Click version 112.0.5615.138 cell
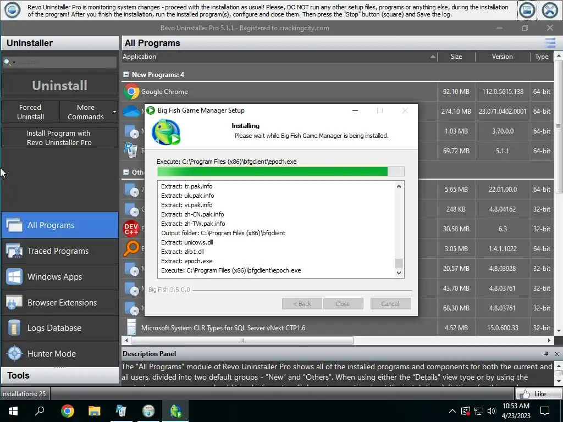This screenshot has width=563, height=422. click(503, 92)
